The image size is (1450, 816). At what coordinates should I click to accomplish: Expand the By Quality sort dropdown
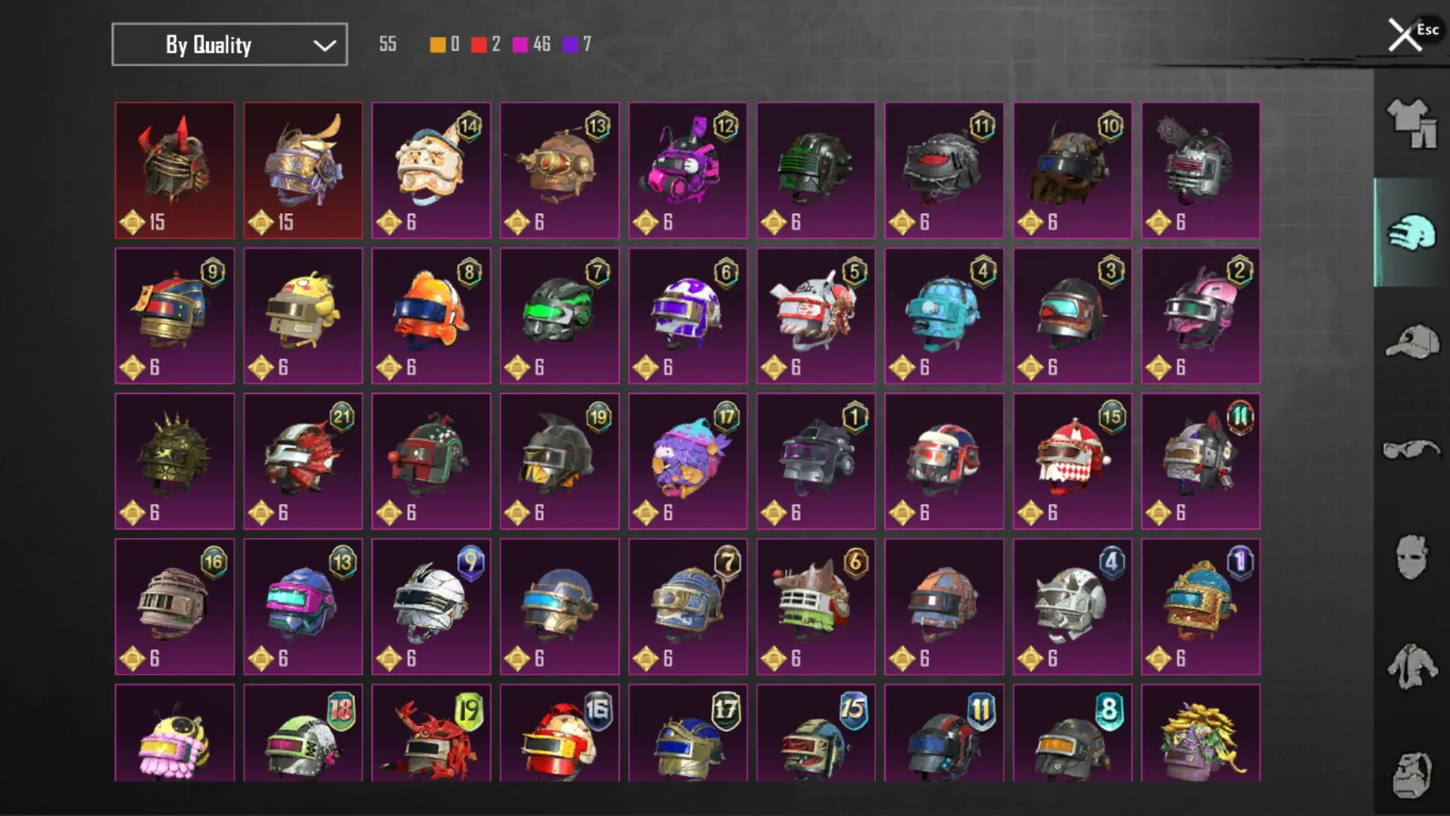point(230,45)
